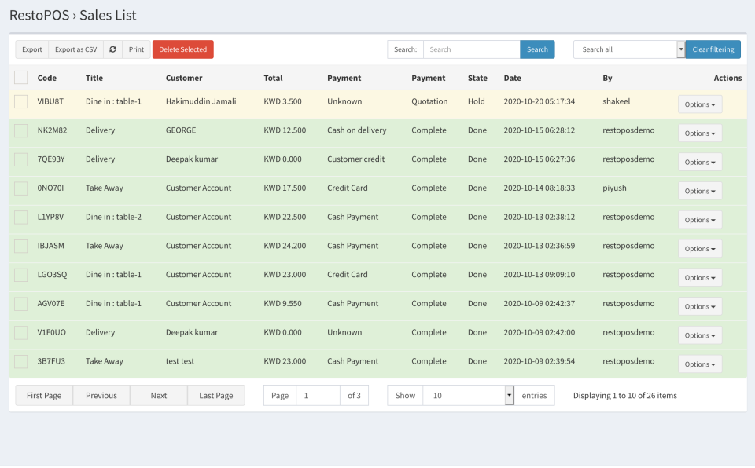755x468 pixels.
Task: Clear the current filtering
Action: [x=713, y=49]
